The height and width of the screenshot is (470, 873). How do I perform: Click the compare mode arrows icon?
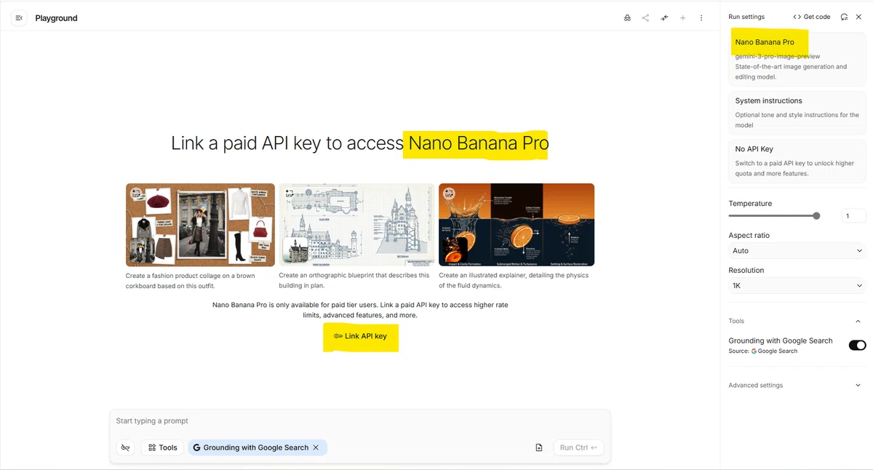(x=664, y=18)
